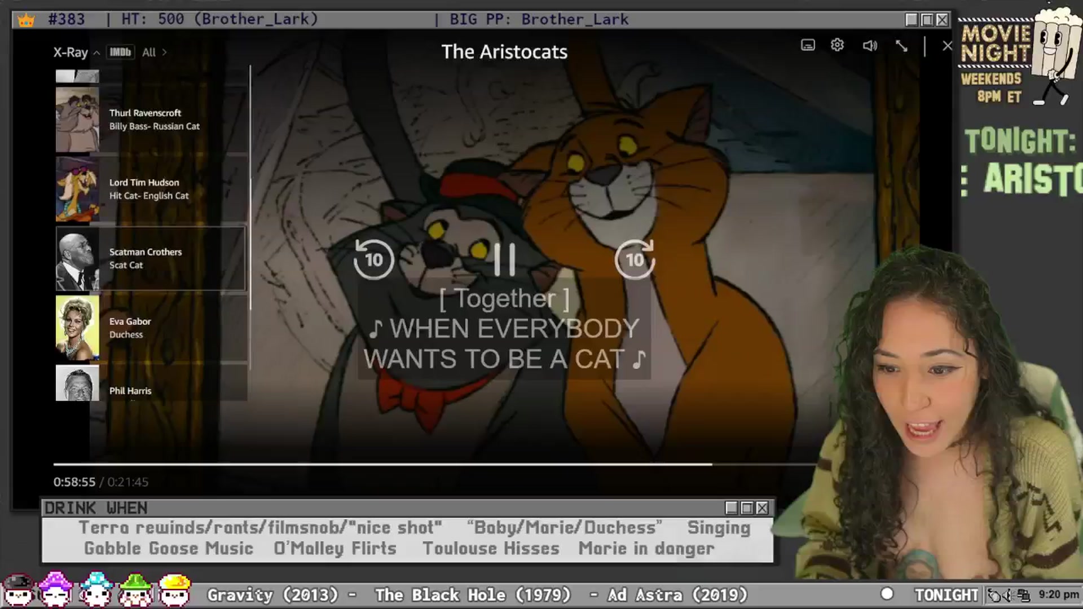Viewport: 1083px width, 609px height.
Task: Click 'Toulouse Hisses' text
Action: click(491, 548)
